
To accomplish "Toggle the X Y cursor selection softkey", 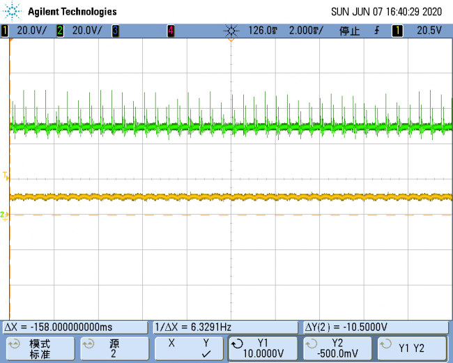I will click(189, 348).
